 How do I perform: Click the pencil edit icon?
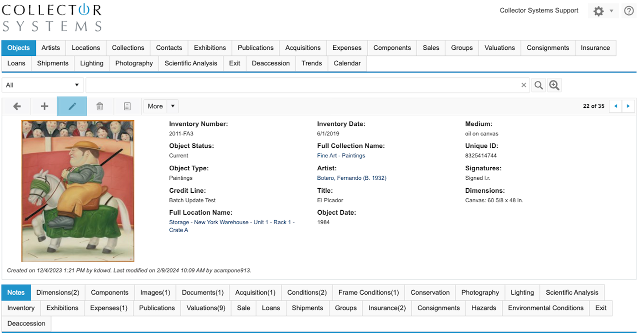(72, 106)
